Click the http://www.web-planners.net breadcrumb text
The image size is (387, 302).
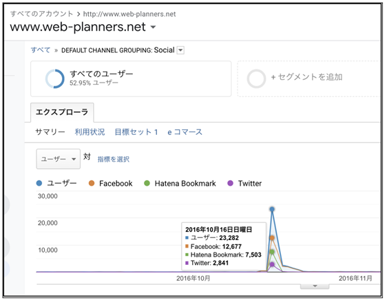tap(129, 14)
